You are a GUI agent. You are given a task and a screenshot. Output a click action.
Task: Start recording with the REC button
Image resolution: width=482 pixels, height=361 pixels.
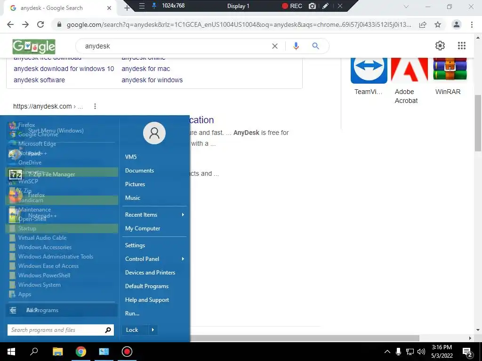pos(292,6)
